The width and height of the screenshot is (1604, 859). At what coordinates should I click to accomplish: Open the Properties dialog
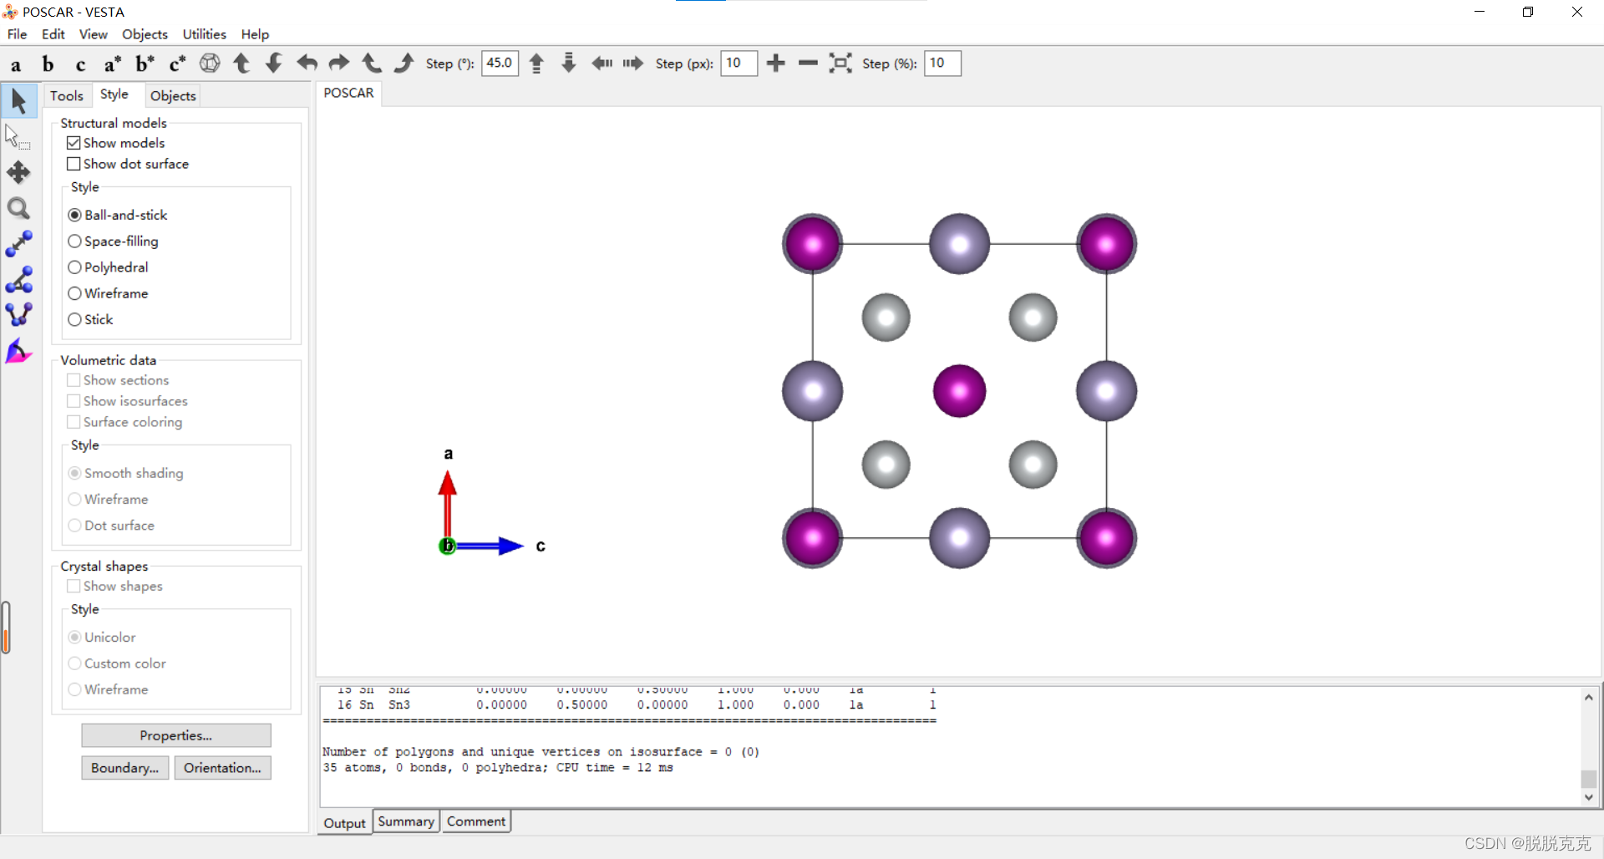[176, 735]
